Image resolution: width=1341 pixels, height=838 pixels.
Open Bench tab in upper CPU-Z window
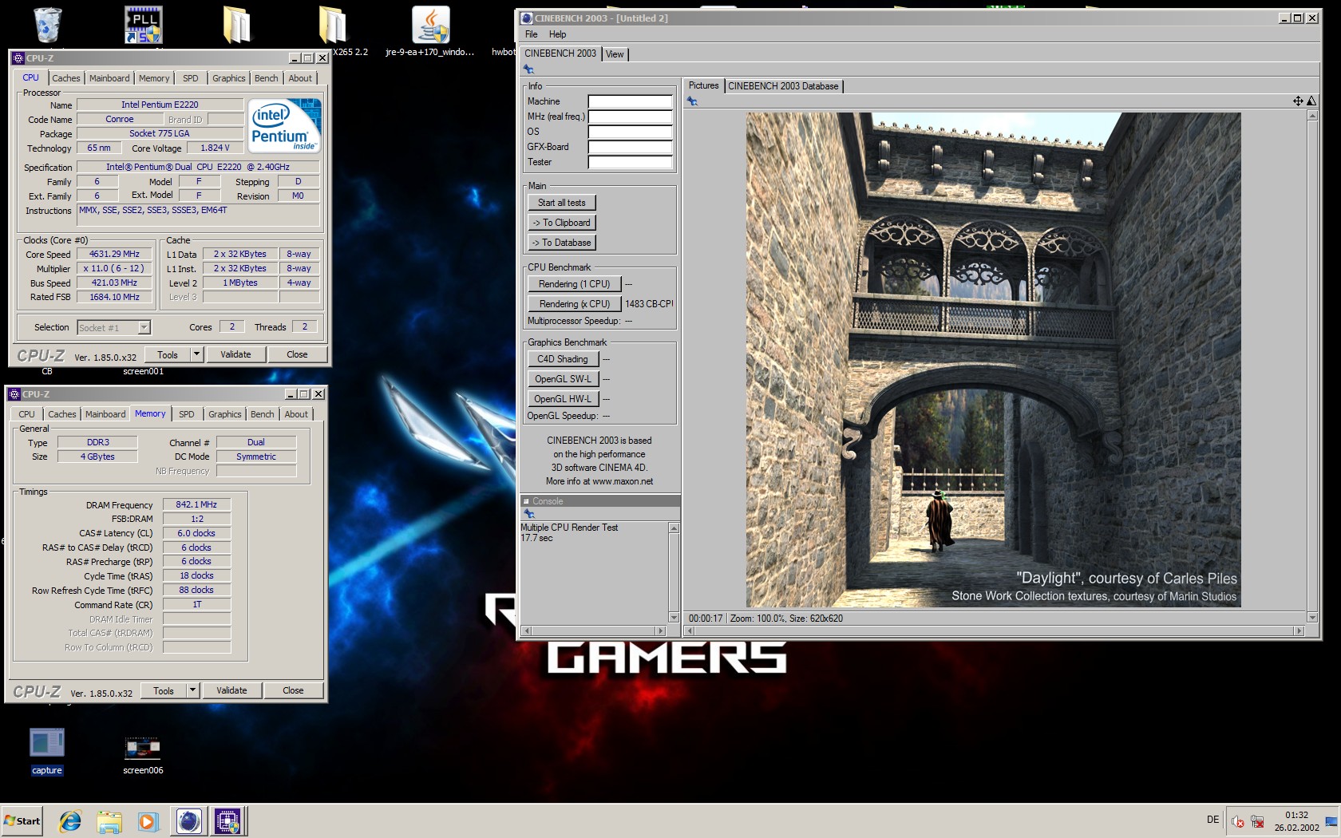pyautogui.click(x=267, y=78)
